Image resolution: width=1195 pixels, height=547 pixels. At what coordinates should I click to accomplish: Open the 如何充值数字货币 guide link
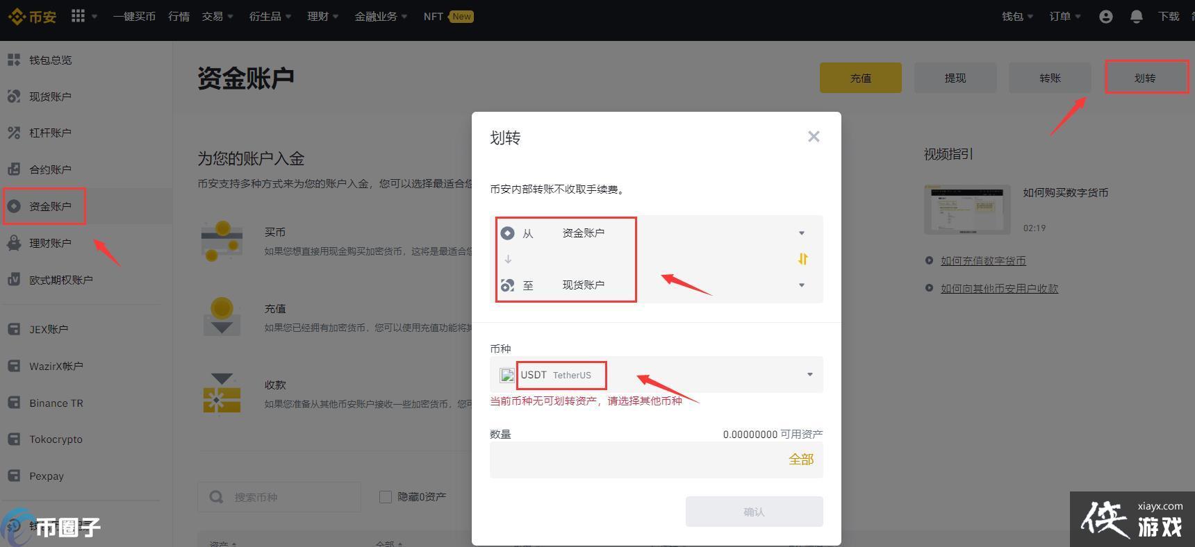point(982,261)
